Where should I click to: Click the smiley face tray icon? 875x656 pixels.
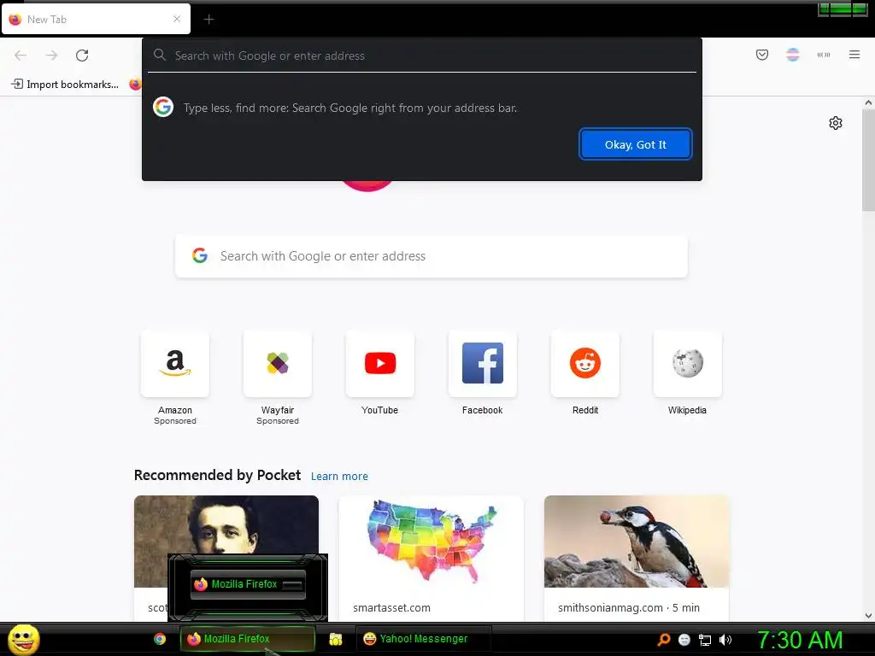[684, 640]
